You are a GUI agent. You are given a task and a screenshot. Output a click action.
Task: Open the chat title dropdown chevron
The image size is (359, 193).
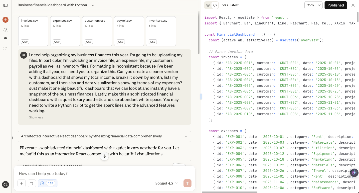(93, 5)
